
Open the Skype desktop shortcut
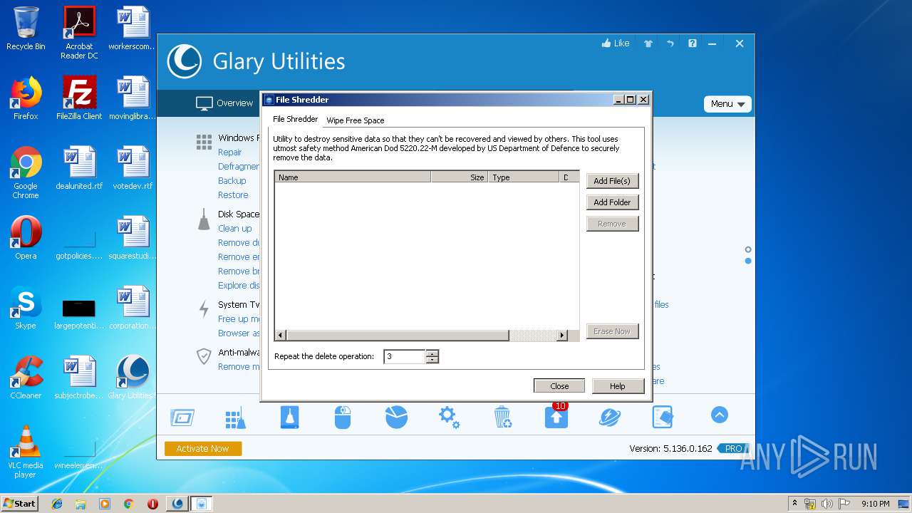click(x=26, y=308)
